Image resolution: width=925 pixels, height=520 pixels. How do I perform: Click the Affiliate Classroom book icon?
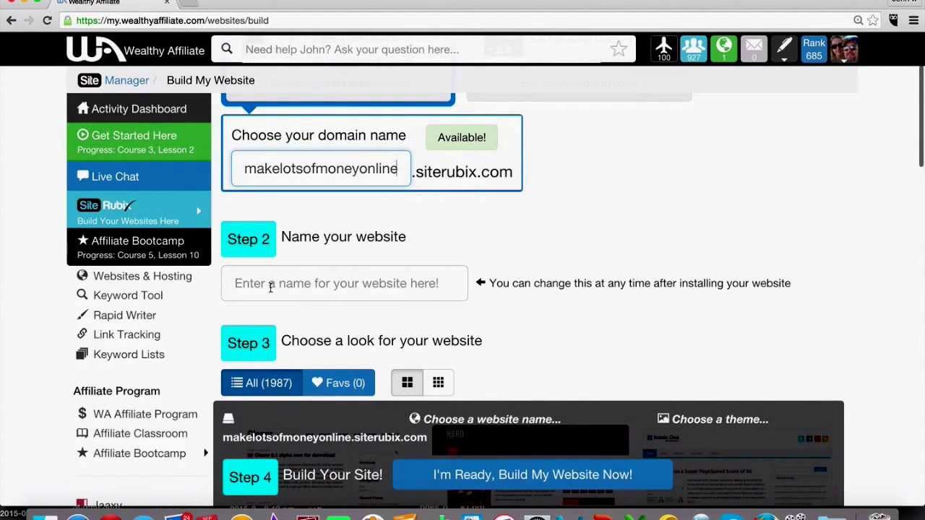click(82, 433)
